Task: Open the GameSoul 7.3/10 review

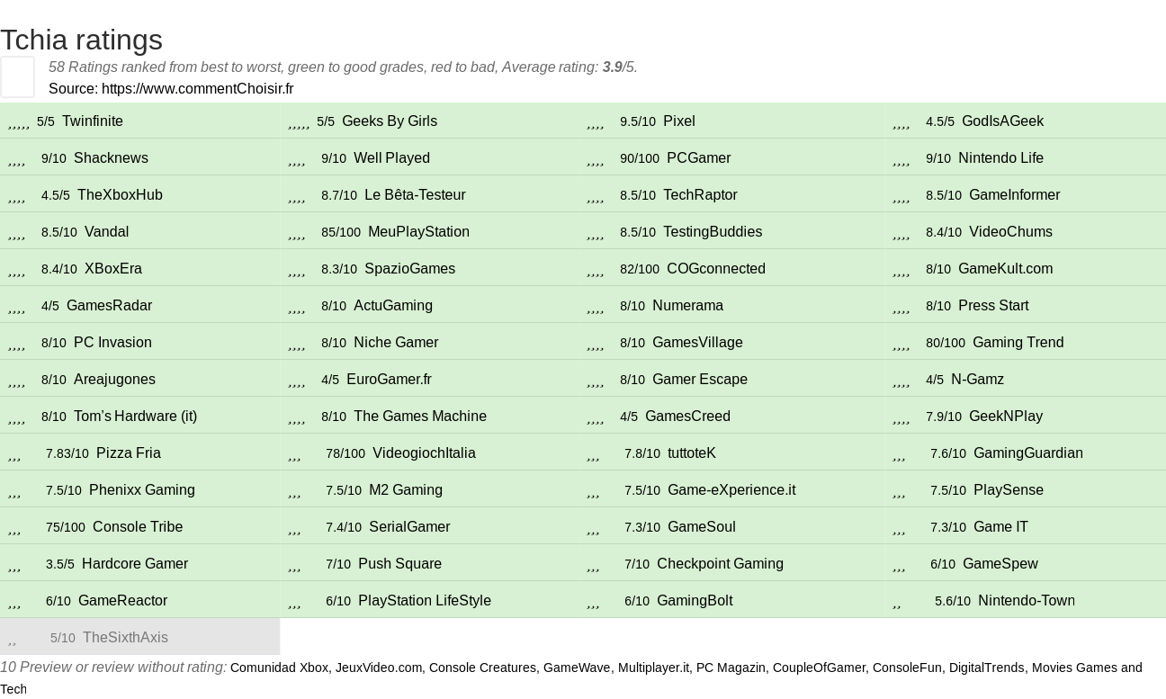Action: pyautogui.click(x=731, y=526)
